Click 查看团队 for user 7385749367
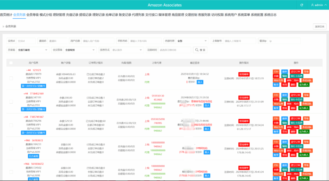 click(307, 127)
